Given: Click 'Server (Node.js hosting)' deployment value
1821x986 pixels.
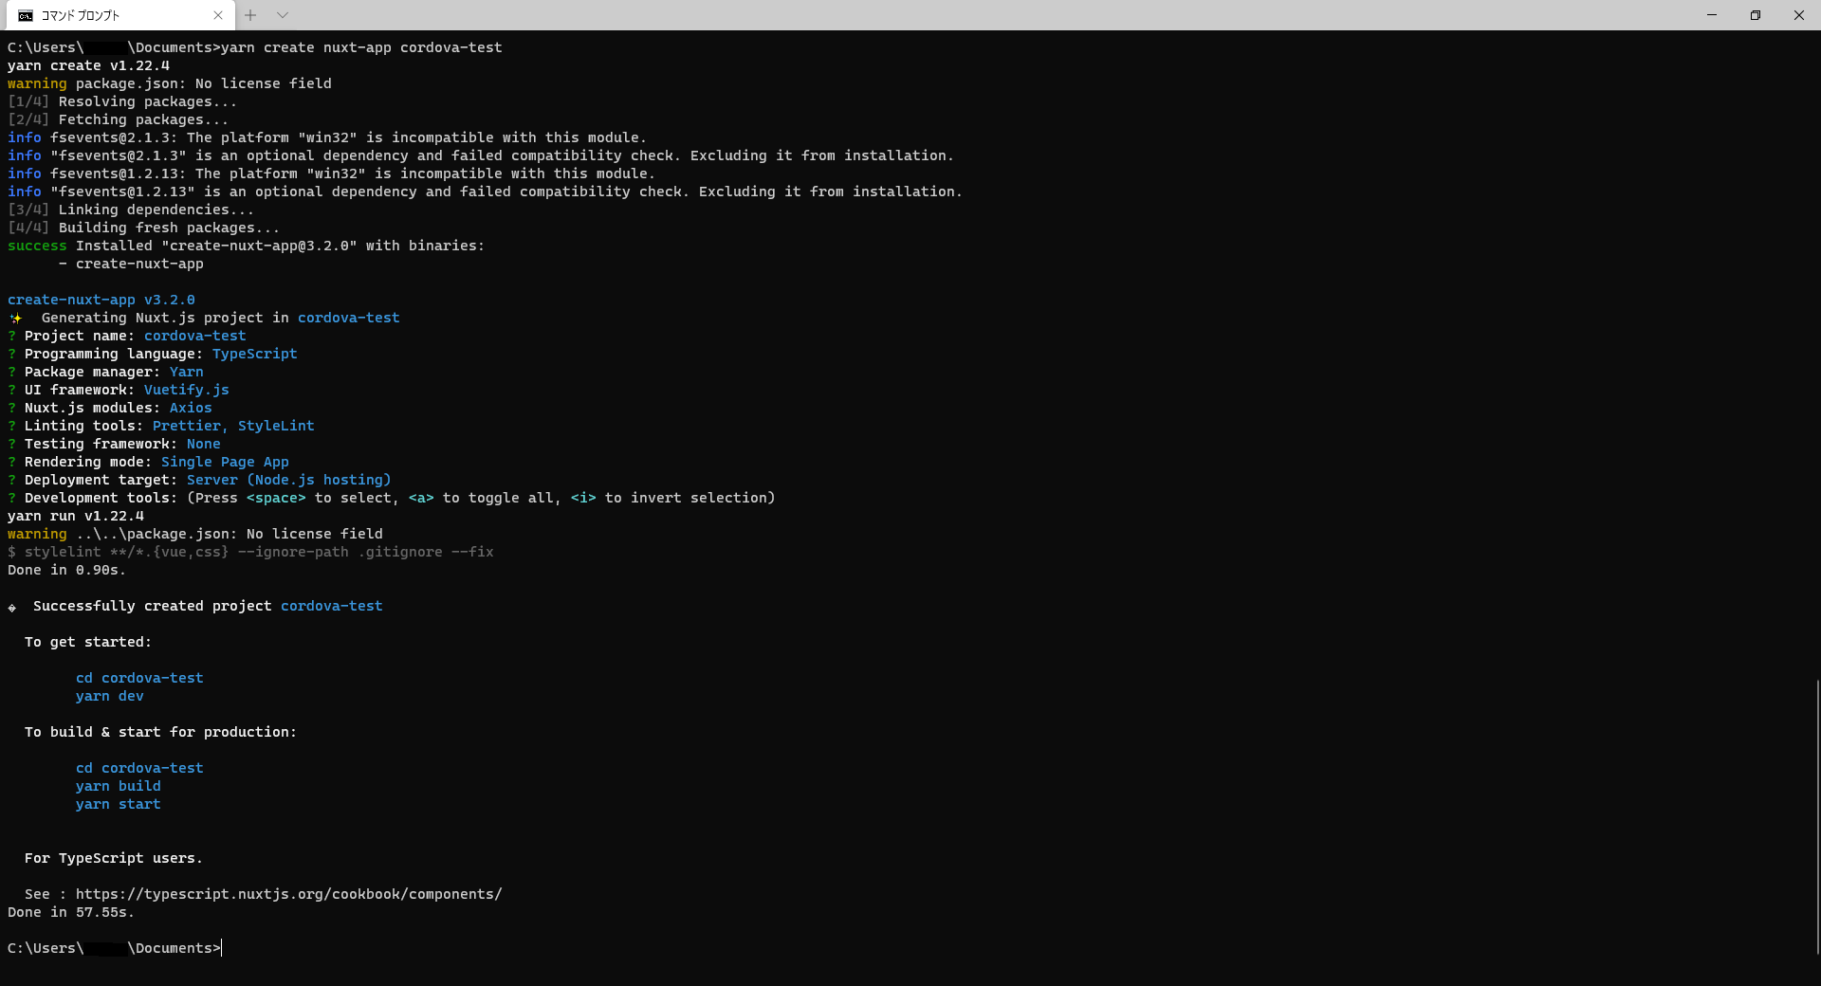Looking at the screenshot, I should pos(289,480).
